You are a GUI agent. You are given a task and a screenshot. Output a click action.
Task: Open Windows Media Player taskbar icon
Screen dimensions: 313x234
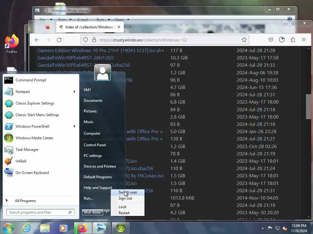63,228
